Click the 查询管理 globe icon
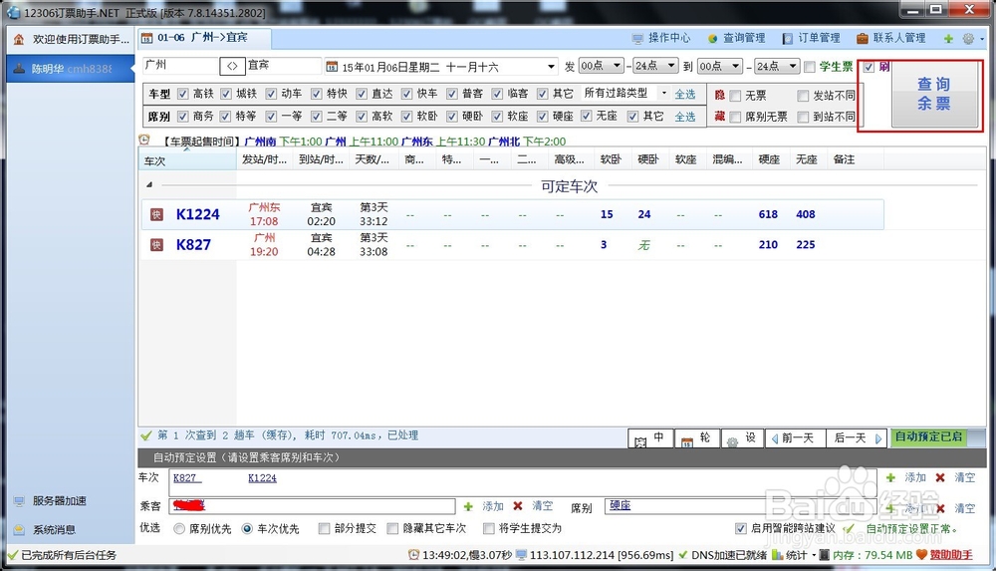996x571 pixels. pos(713,39)
